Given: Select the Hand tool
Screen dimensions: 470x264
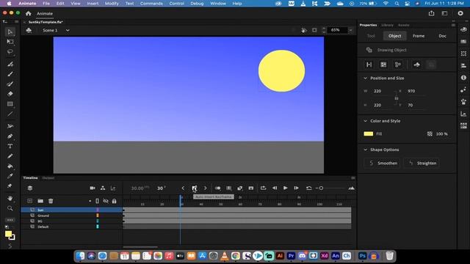Looking at the screenshot, I should 10,198.
